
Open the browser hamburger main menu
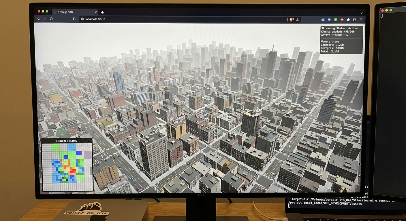tap(361, 20)
